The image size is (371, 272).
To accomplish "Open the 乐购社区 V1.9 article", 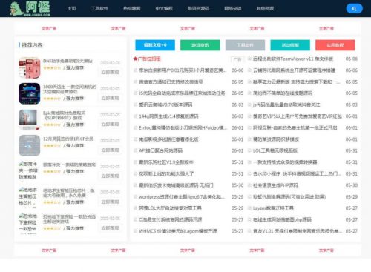I will 166,162.
